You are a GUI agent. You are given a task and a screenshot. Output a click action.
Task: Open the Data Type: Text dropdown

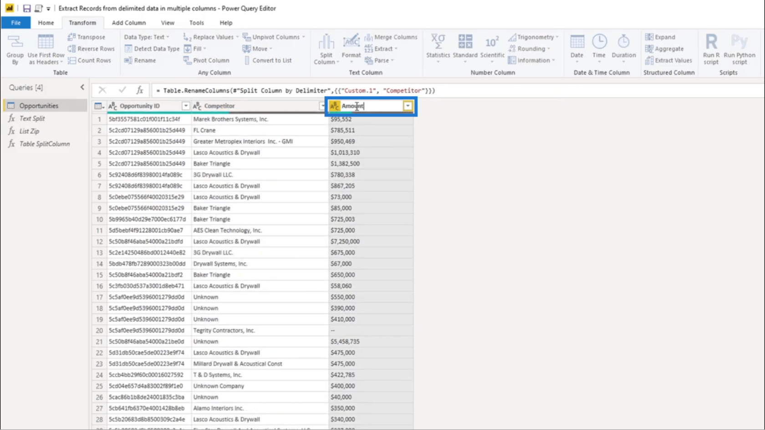pos(147,37)
